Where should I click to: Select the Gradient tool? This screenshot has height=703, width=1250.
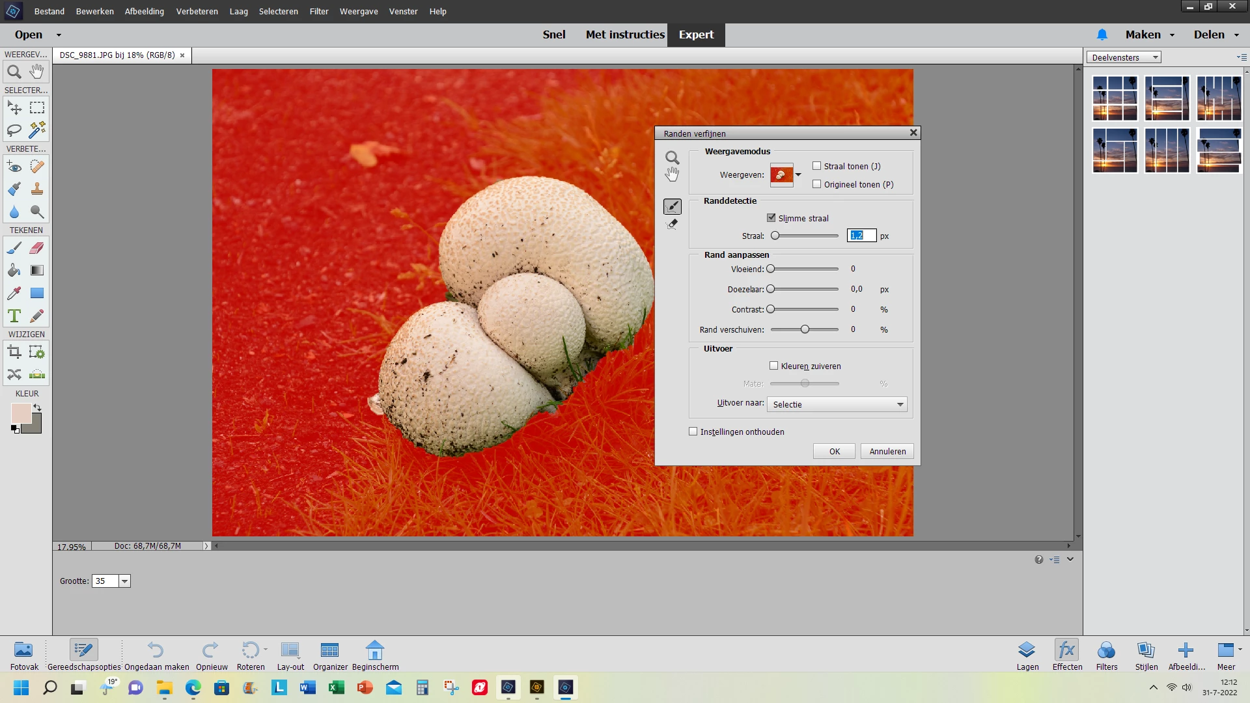(37, 271)
